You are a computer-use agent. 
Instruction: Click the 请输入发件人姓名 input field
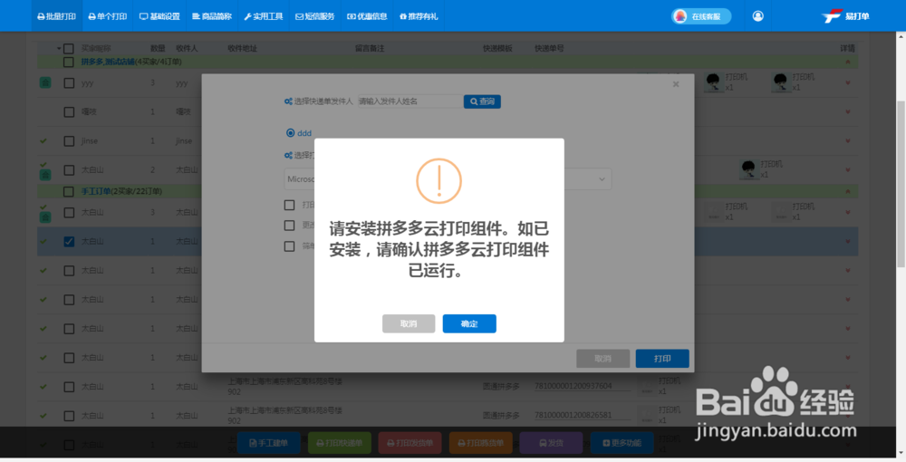pyautogui.click(x=410, y=101)
